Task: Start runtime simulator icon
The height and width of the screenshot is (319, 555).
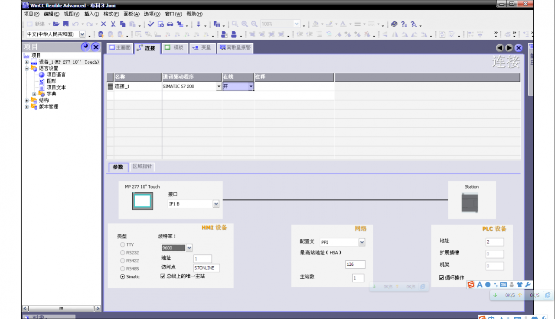Action: click(x=160, y=24)
